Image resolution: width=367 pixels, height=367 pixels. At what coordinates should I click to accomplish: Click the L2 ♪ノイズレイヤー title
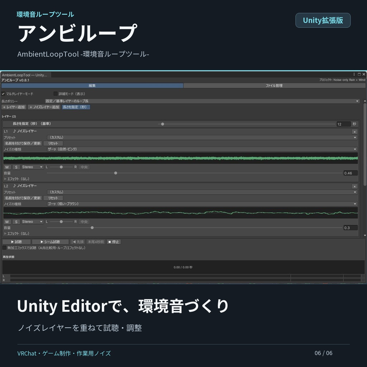pyautogui.click(x=25, y=186)
